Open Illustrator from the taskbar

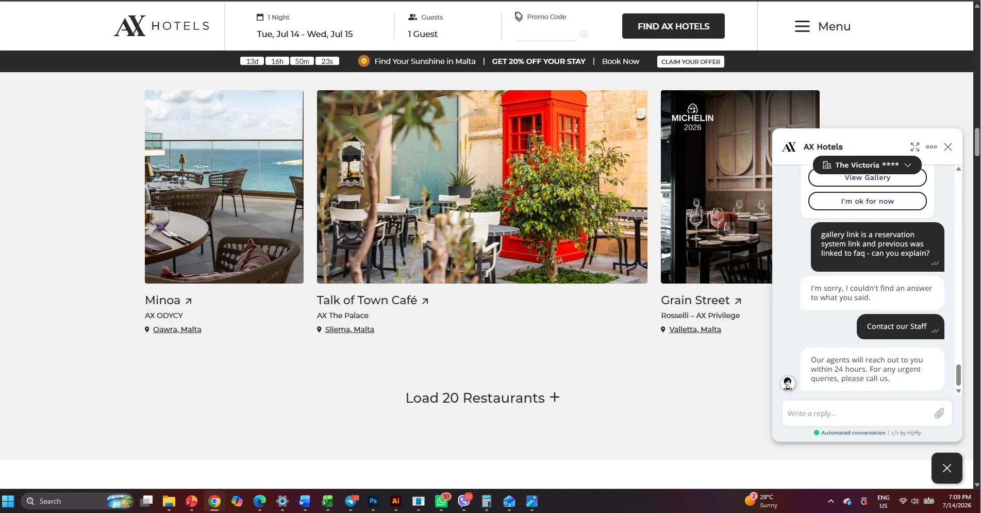pyautogui.click(x=396, y=501)
